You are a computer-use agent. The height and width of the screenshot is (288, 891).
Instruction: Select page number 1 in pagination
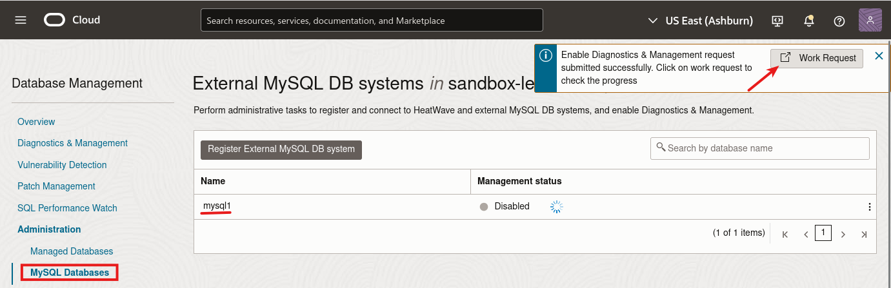(823, 233)
